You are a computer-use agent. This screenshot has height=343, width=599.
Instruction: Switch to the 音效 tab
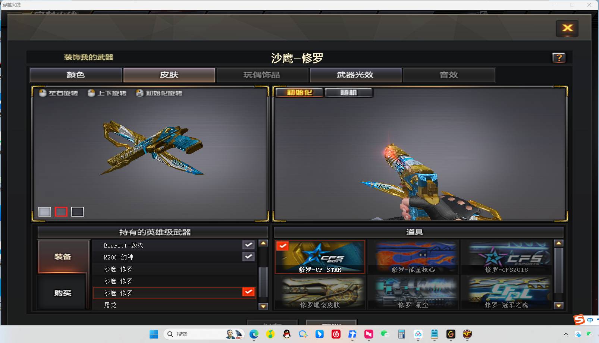pos(449,75)
